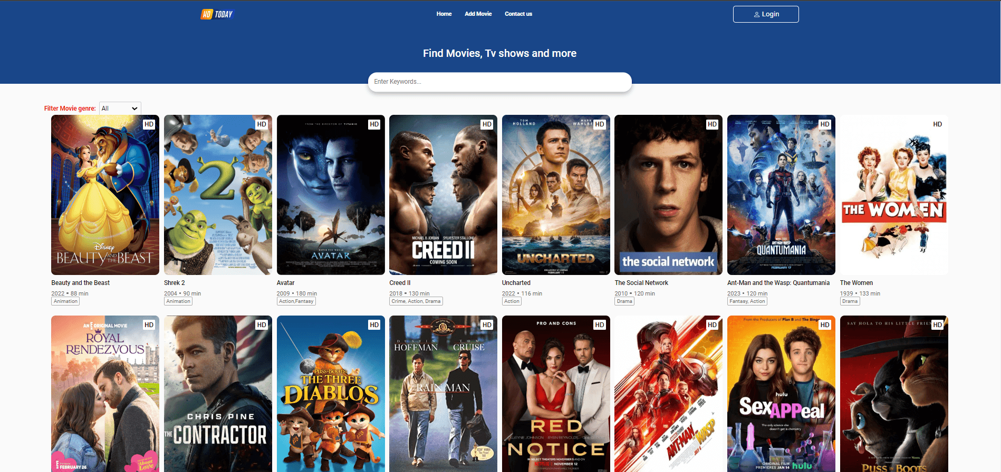Viewport: 1001px width, 472px height.
Task: Open the Contact us page
Action: pyautogui.click(x=518, y=14)
